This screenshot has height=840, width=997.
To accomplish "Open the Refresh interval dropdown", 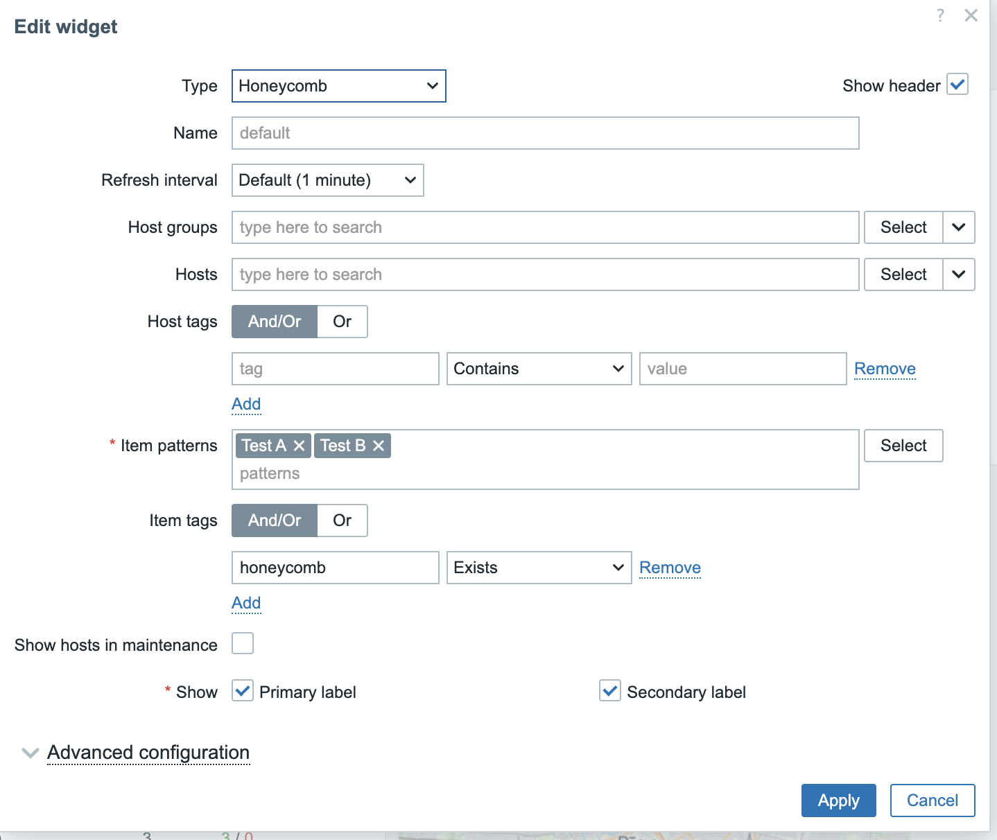I will 327,180.
